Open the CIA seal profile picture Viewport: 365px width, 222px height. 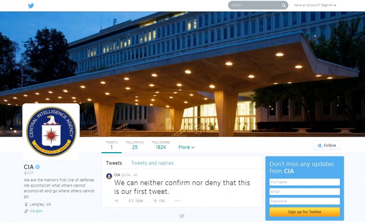pos(51,132)
